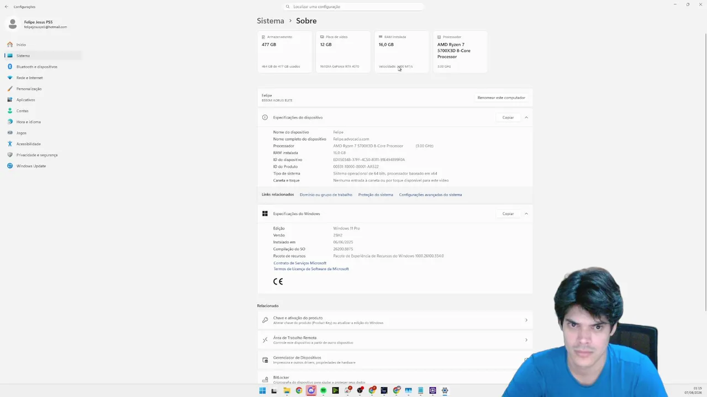The image size is (707, 397).
Task: Open Termos de Licença de Software link
Action: click(x=311, y=269)
